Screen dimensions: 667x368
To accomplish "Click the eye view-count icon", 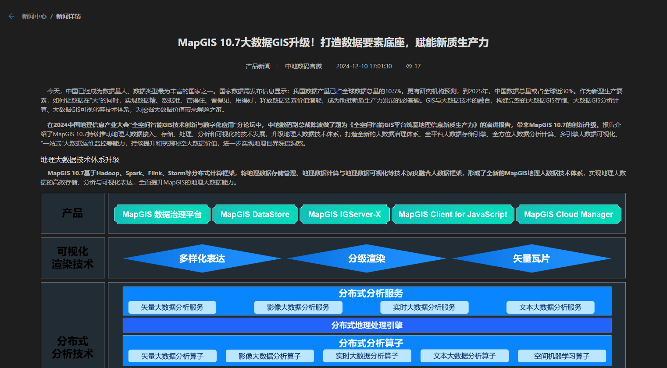I will point(409,66).
